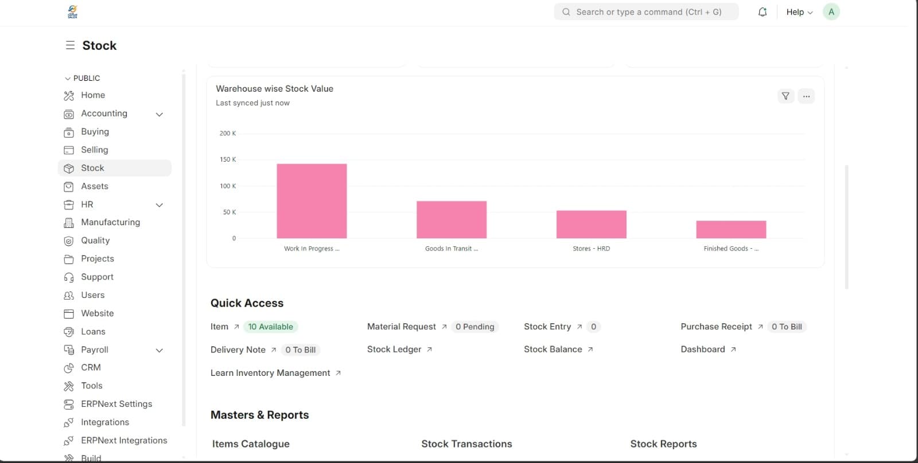The height and width of the screenshot is (463, 918).
Task: Click the Stock Transactions heading
Action: 466,444
